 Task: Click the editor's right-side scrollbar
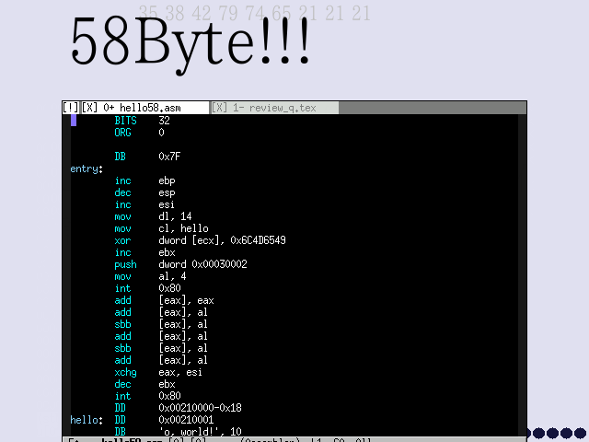522,276
